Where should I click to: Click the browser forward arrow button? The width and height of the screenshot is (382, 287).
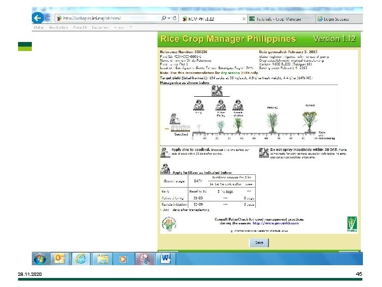[49, 18]
